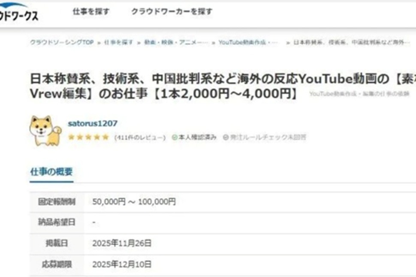This screenshot has height=277, width=416.
Task: Select the 仕事の概要 tab
Action: pyautogui.click(x=51, y=172)
